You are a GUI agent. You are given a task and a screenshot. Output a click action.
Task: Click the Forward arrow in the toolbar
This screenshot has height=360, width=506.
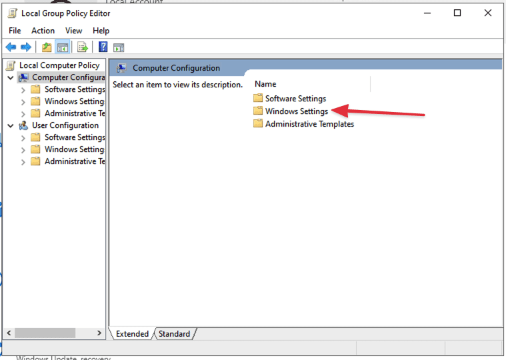click(26, 47)
